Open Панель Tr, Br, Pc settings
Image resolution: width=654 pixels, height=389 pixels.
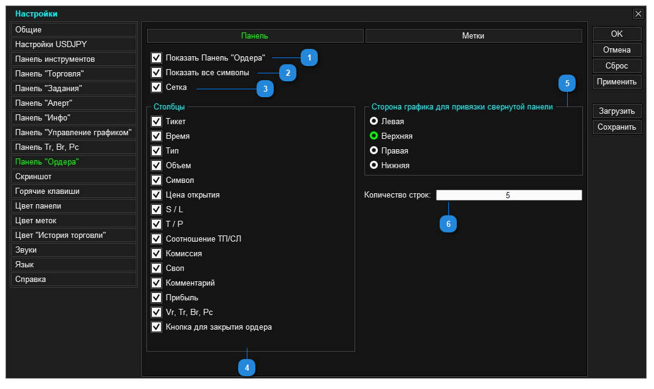(74, 147)
